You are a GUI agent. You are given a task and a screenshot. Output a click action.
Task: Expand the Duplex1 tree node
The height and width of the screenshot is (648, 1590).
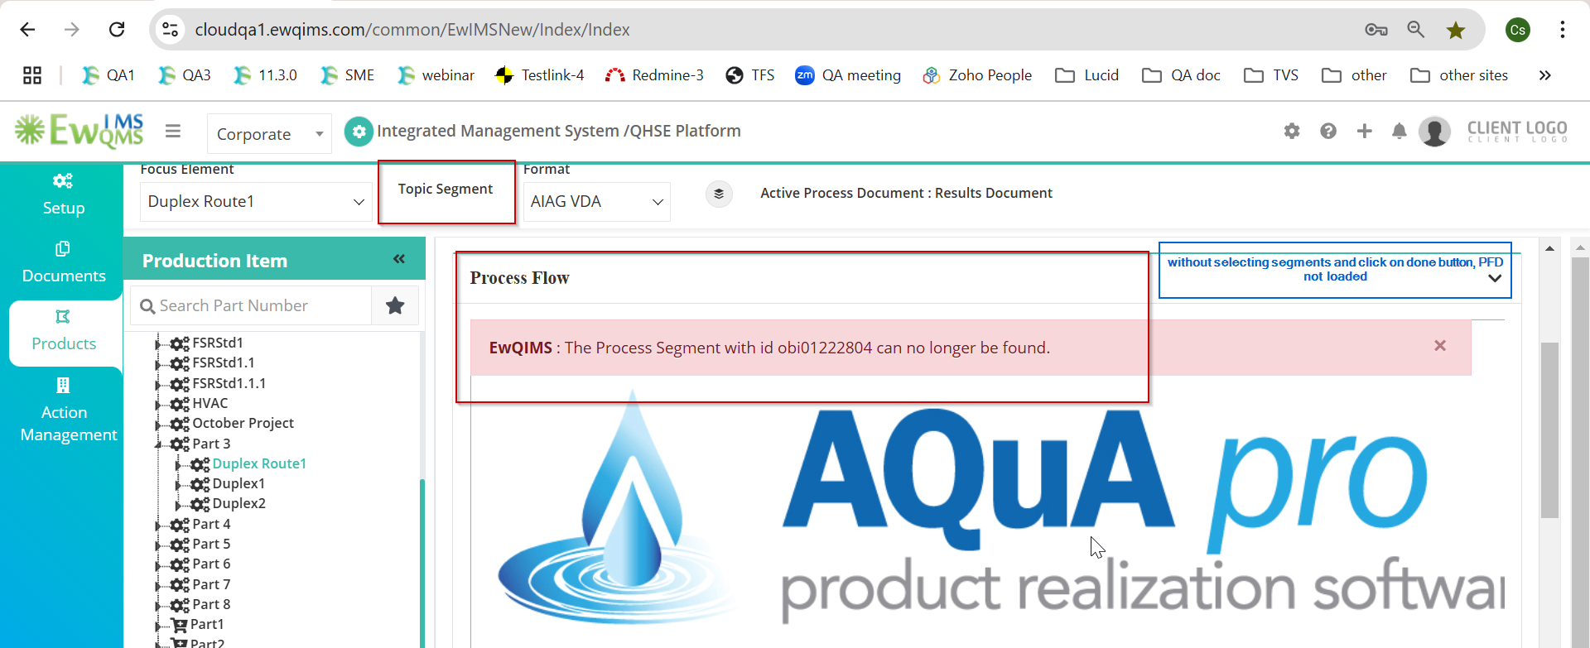click(178, 484)
